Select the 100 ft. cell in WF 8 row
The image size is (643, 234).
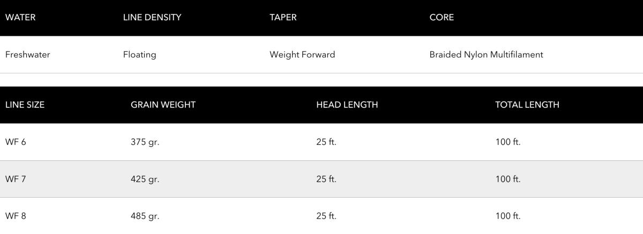coord(507,216)
